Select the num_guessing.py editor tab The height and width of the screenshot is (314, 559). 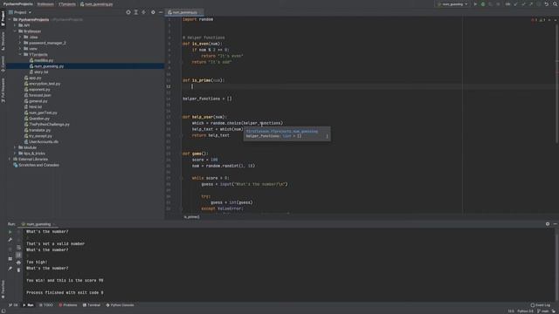tap(184, 12)
